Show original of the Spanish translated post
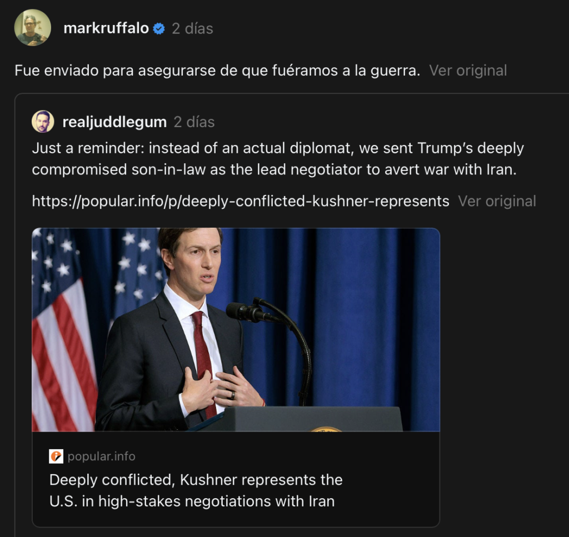Screen dimensions: 569x537 468,71
